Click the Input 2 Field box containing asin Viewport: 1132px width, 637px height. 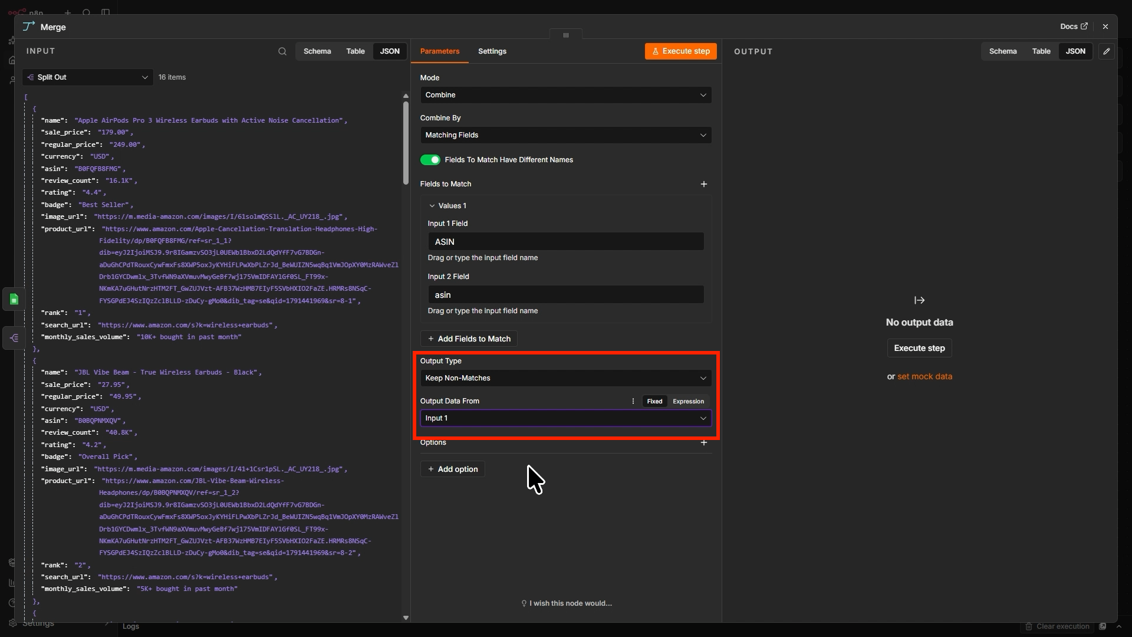pyautogui.click(x=565, y=295)
